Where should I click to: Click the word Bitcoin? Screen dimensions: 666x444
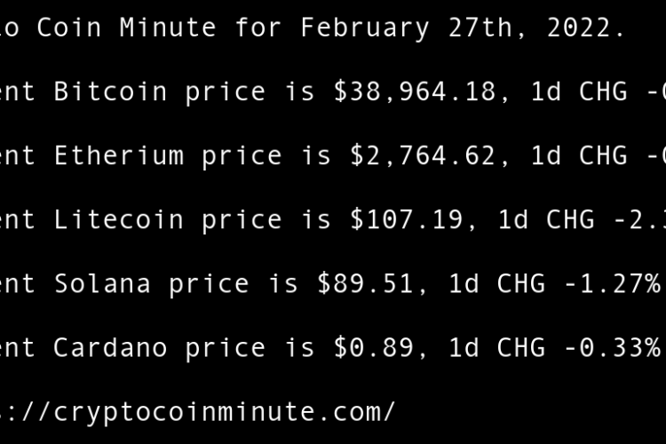point(110,91)
